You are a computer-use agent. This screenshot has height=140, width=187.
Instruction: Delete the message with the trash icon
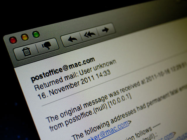click(x=26, y=52)
